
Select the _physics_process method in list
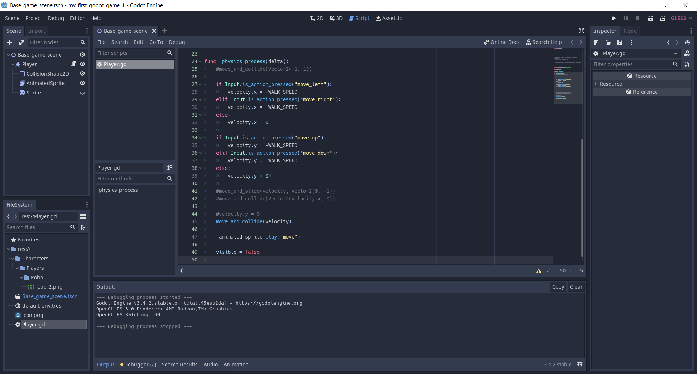point(117,190)
